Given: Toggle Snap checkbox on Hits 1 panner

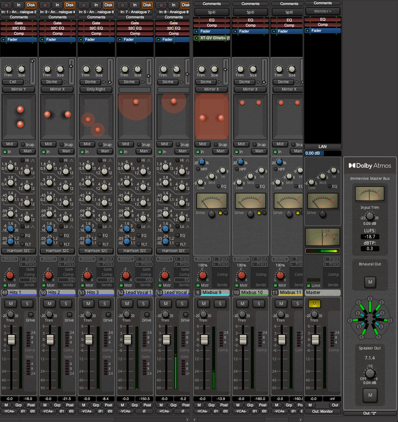Looking at the screenshot, I should tap(23, 144).
